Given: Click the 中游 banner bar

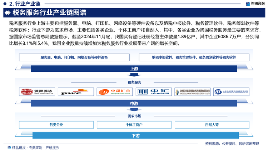Looking at the screenshot, I should (134, 103).
